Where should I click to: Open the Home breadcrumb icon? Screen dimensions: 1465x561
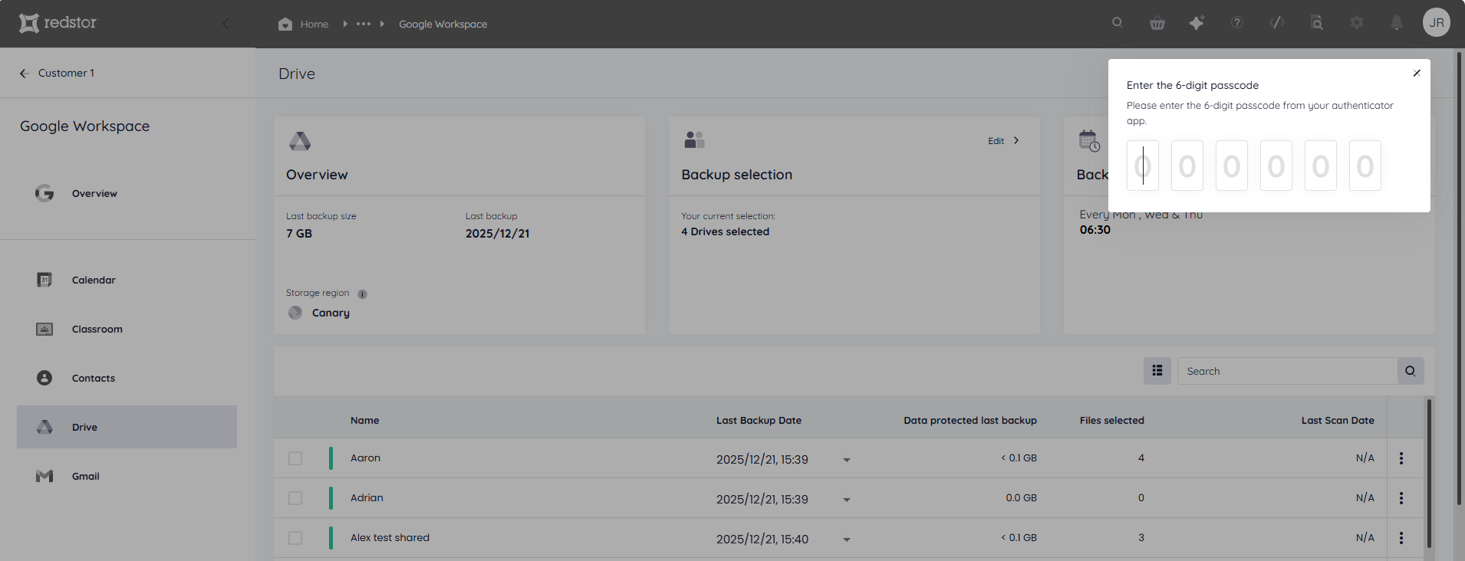pos(285,24)
